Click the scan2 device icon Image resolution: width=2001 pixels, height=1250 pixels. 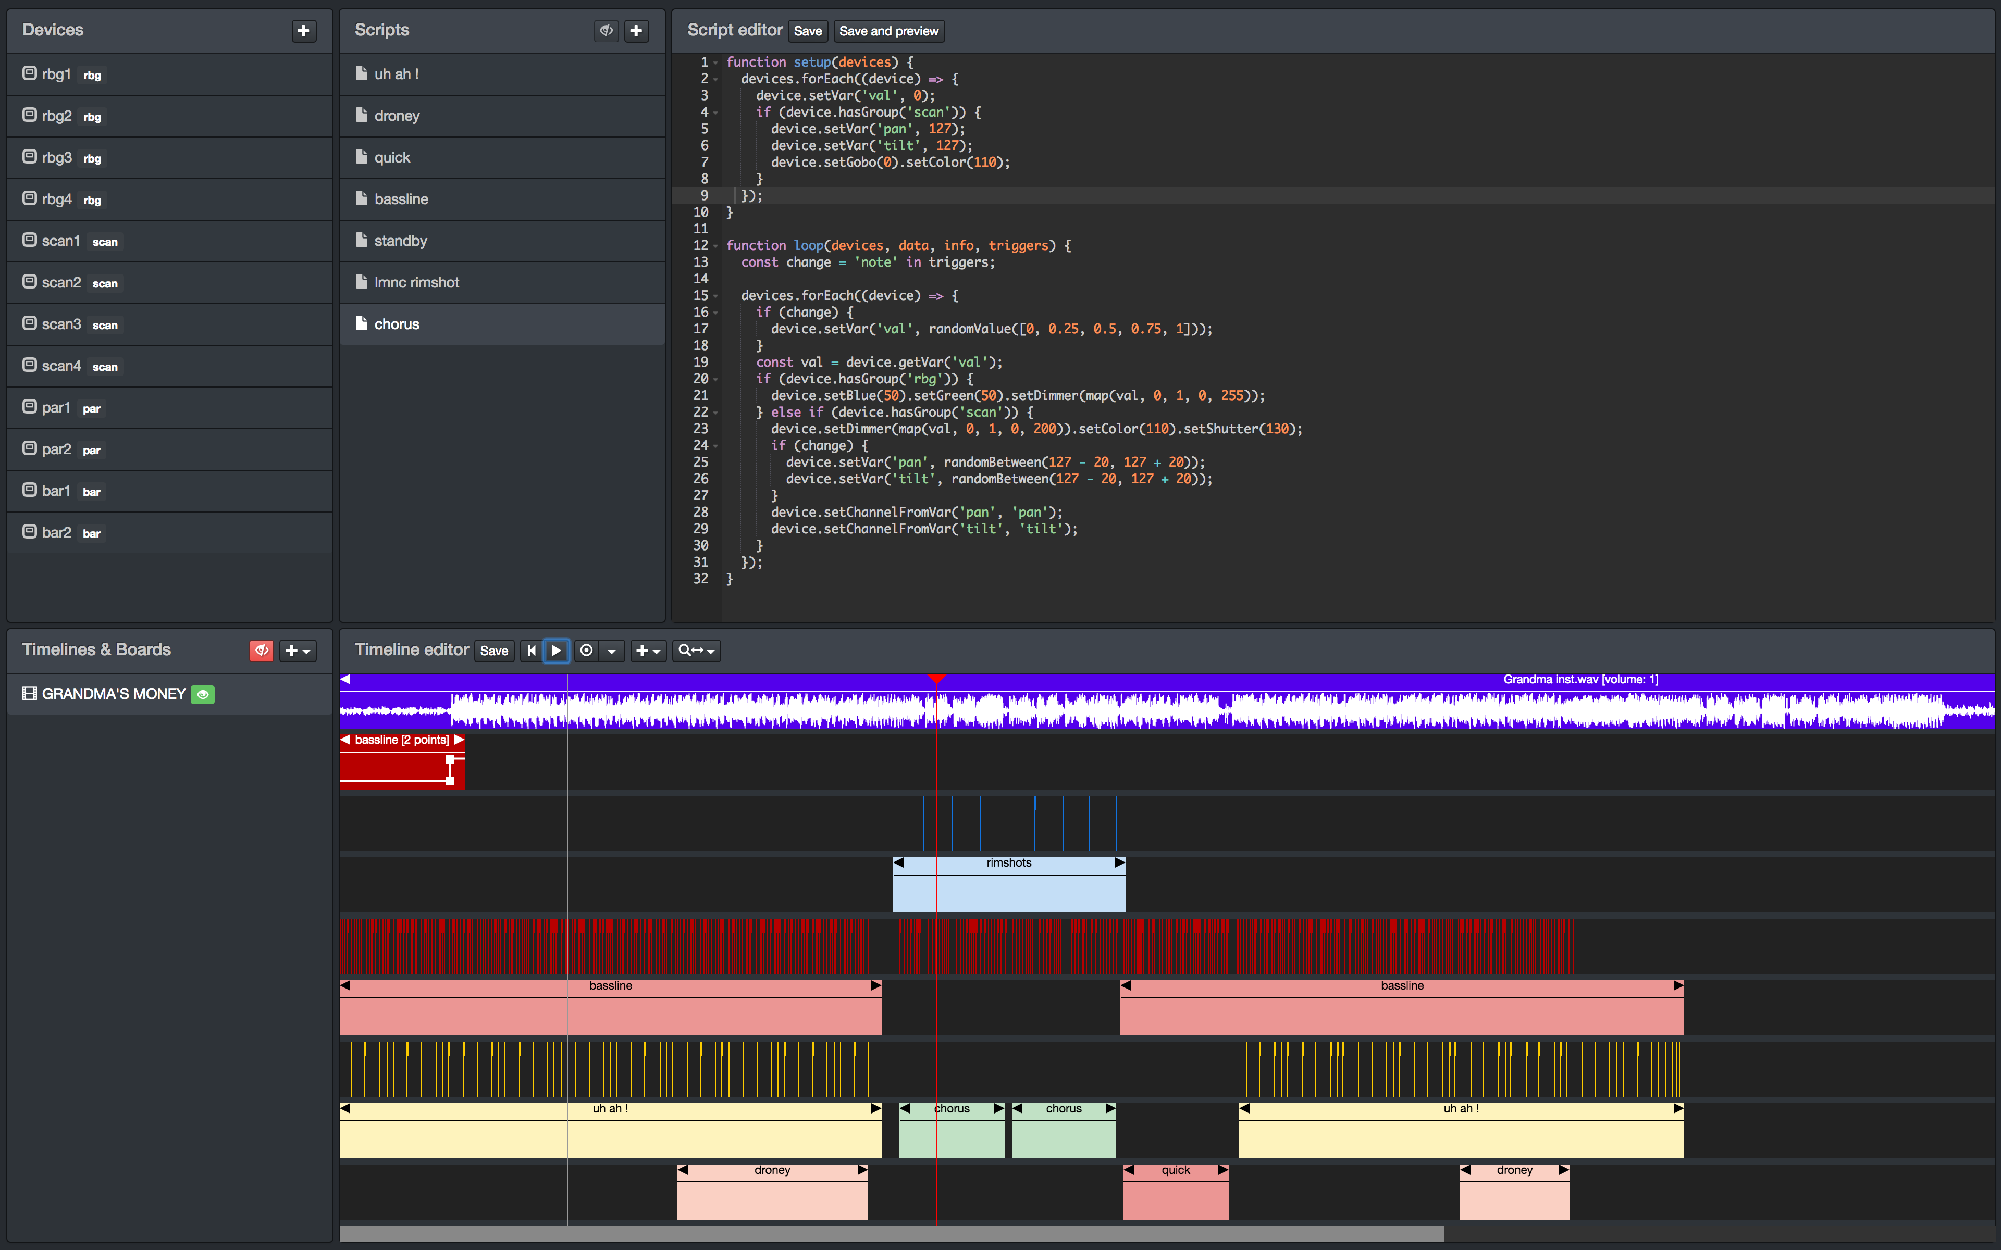[30, 282]
